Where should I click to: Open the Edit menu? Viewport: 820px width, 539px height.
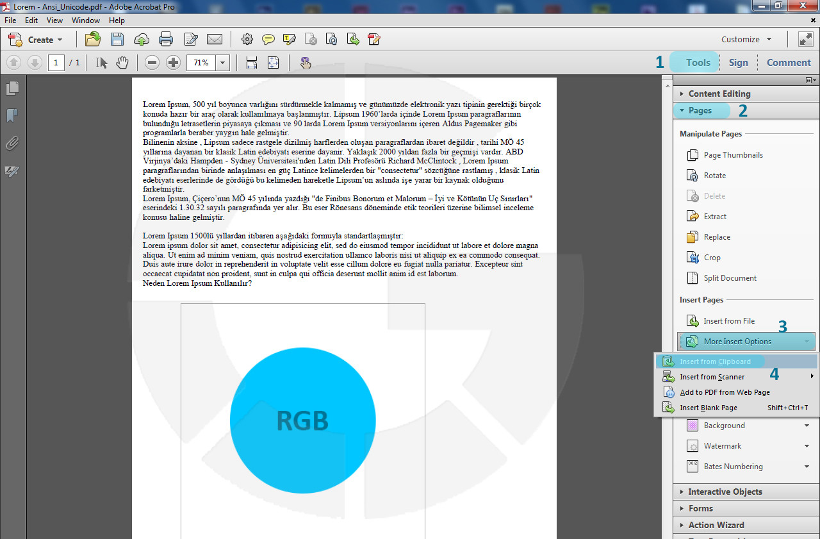click(x=31, y=21)
